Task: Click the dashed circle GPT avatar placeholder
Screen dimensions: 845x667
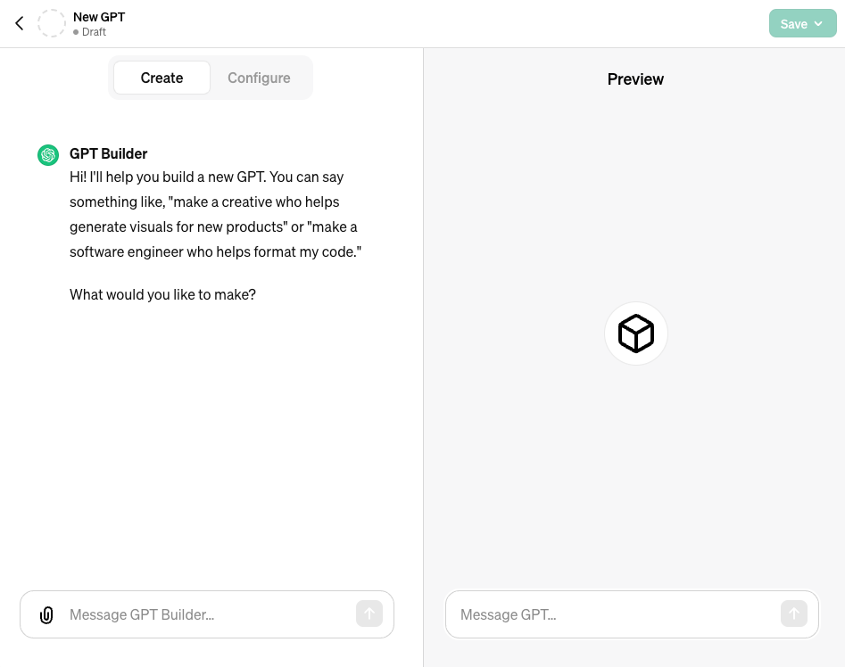Action: [52, 24]
